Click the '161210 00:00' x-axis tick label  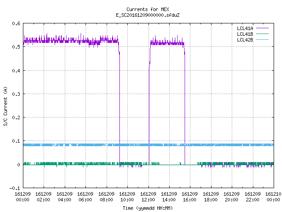coord(273,197)
